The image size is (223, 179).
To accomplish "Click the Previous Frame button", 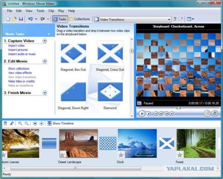I will pyautogui.click(x=161, y=114).
